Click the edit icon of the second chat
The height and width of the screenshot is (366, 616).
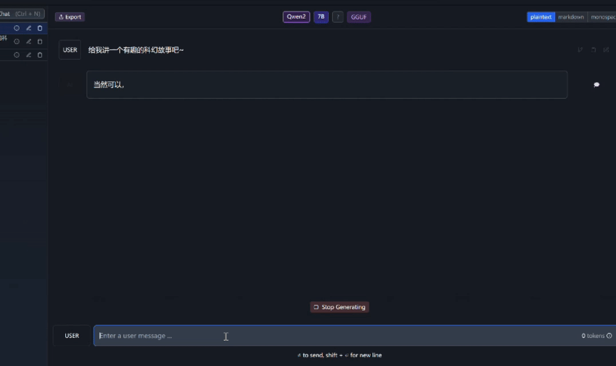pos(29,42)
